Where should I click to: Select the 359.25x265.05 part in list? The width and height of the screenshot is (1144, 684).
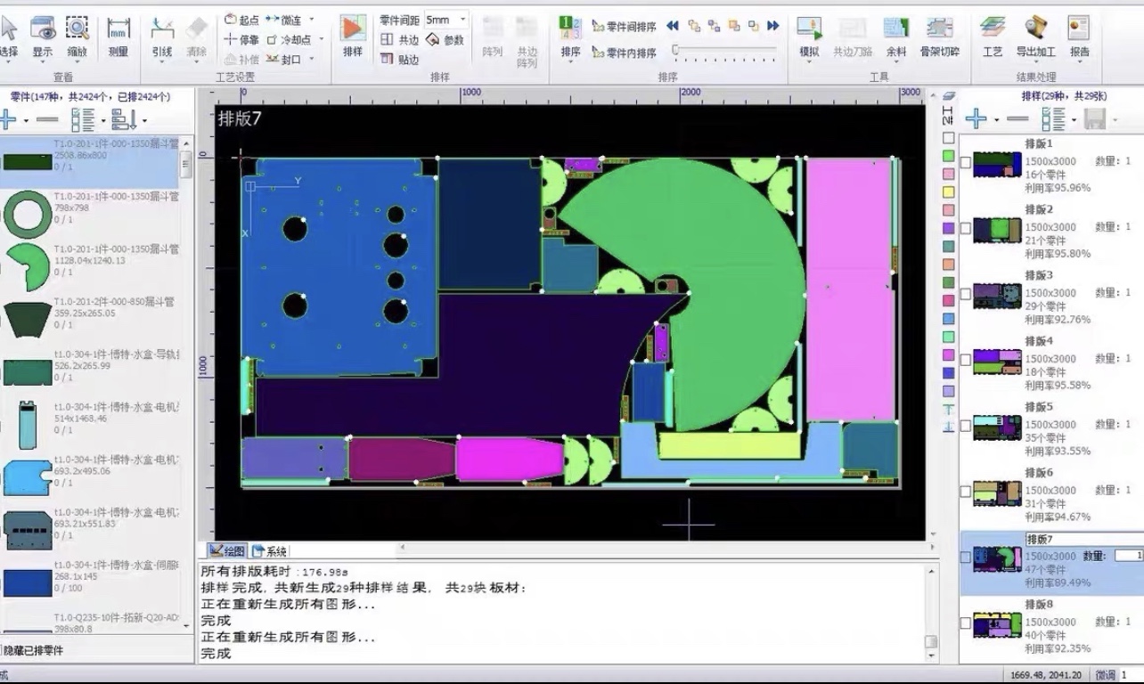89,319
